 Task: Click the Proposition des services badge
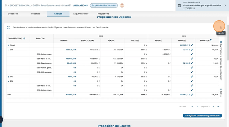tap(104, 5)
